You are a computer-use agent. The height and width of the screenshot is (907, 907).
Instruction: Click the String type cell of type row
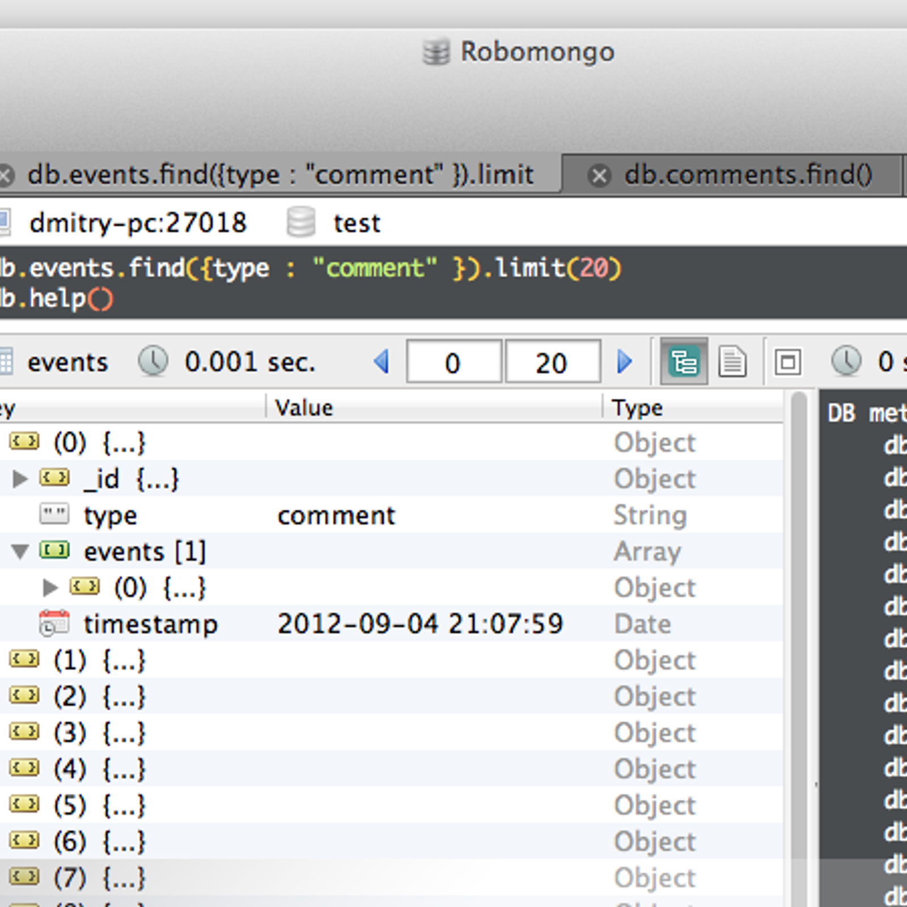pyautogui.click(x=650, y=515)
